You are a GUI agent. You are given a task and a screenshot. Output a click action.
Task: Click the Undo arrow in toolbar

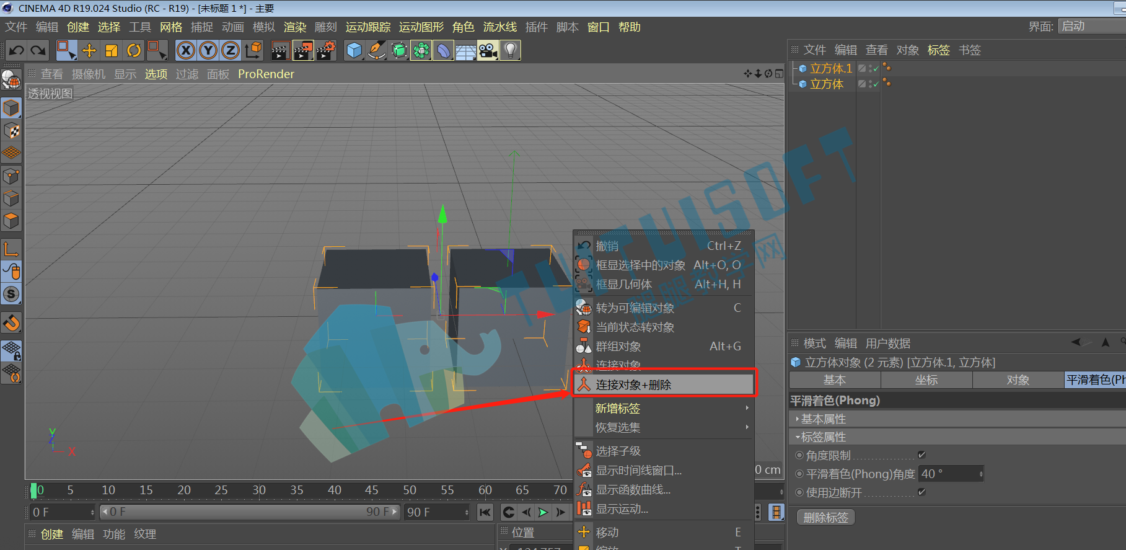pos(17,50)
